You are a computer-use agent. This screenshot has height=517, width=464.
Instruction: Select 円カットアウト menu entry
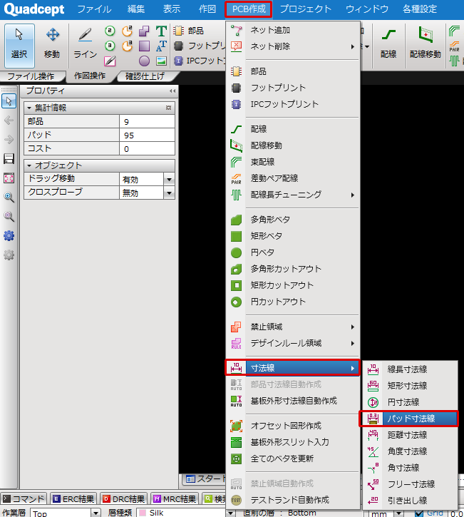293,302
